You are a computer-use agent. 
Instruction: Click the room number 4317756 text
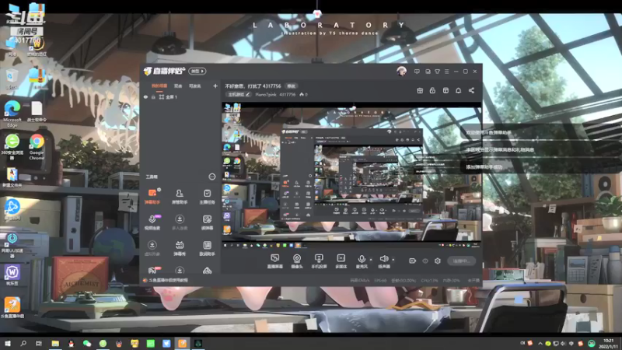(287, 94)
